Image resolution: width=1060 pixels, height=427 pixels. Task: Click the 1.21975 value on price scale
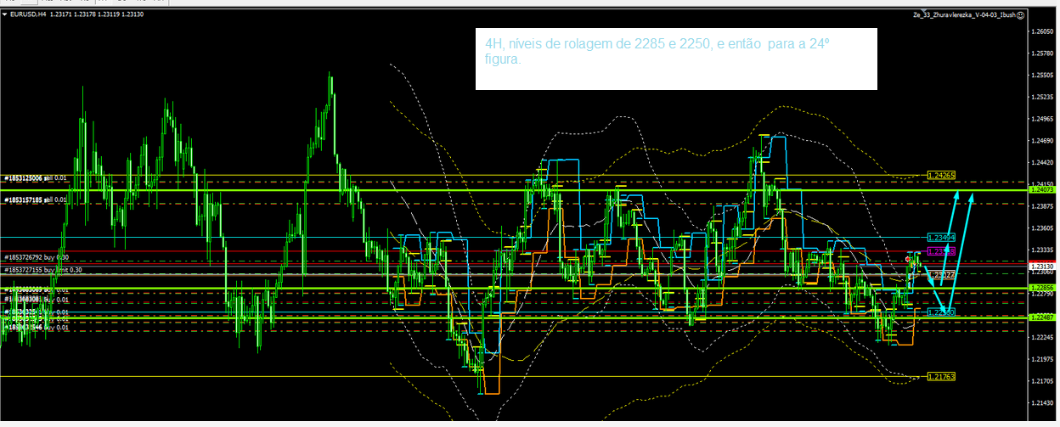1041,360
